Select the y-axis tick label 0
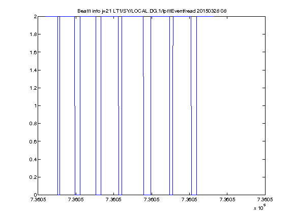This screenshot has width=293, height=219. coord(35,195)
